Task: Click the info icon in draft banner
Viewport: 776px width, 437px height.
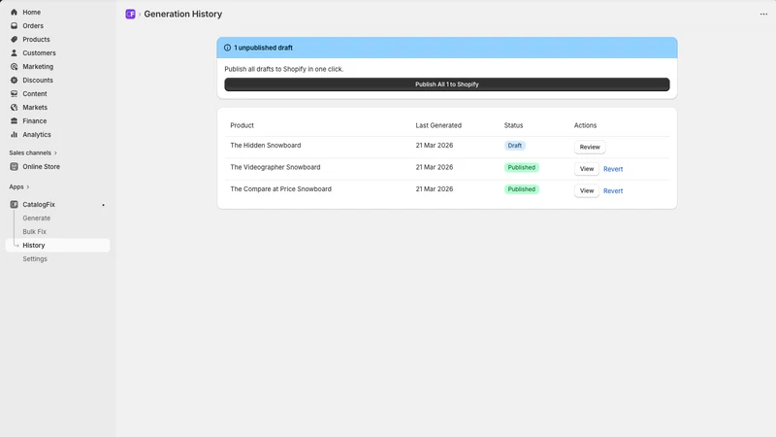Action: pos(227,48)
